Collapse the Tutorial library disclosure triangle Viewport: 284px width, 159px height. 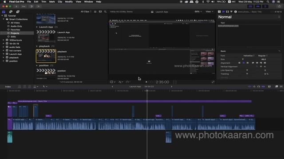[2, 16]
